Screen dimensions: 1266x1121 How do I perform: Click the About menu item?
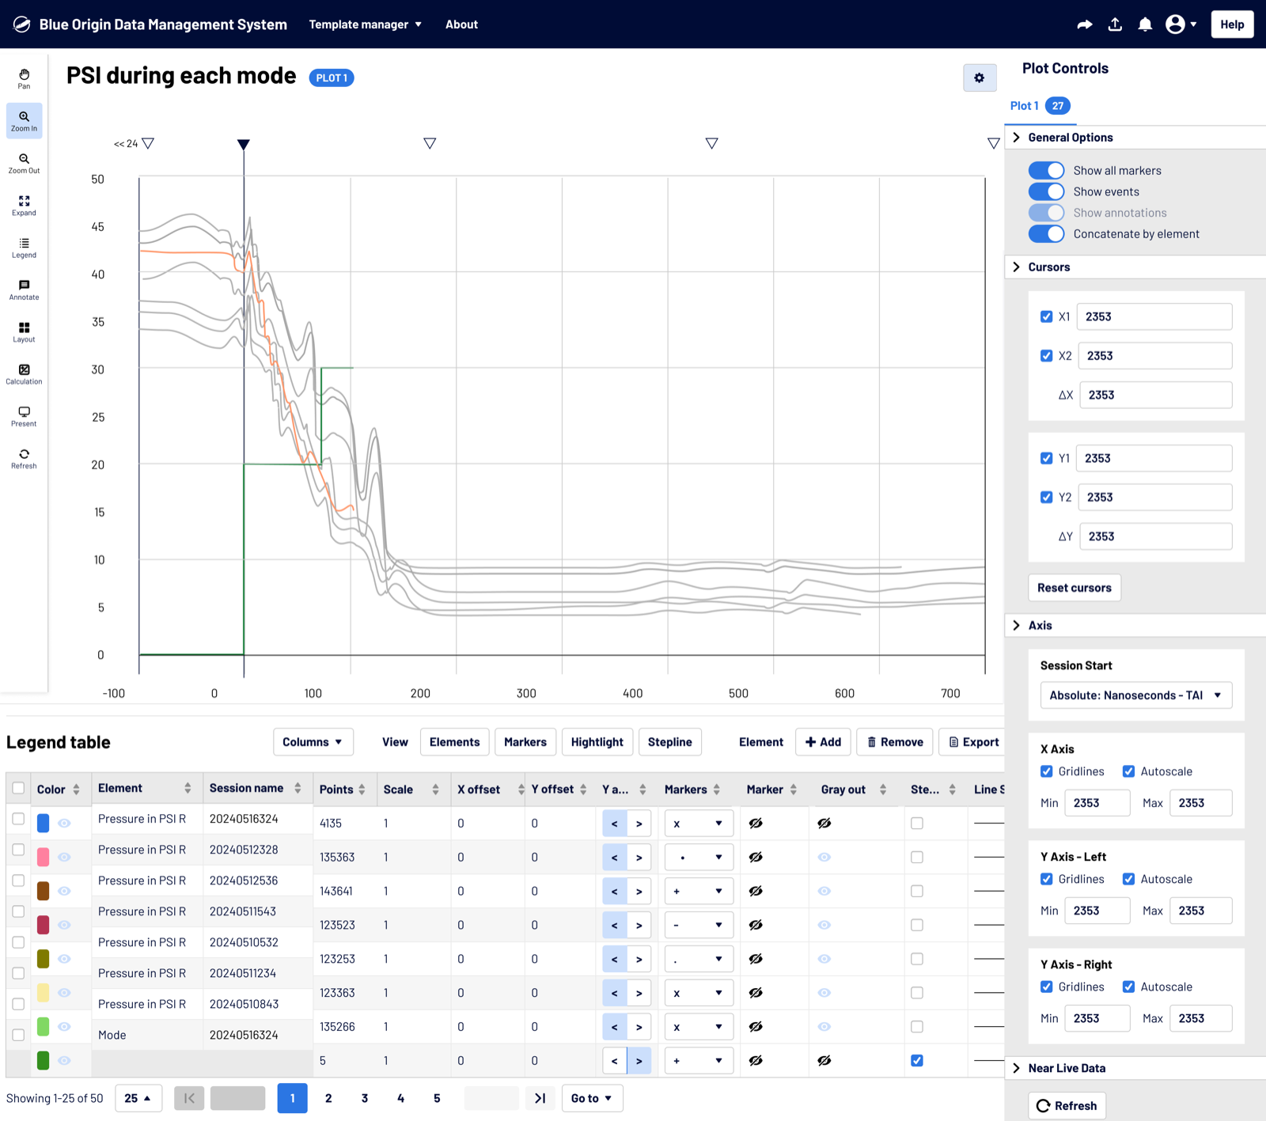point(461,25)
